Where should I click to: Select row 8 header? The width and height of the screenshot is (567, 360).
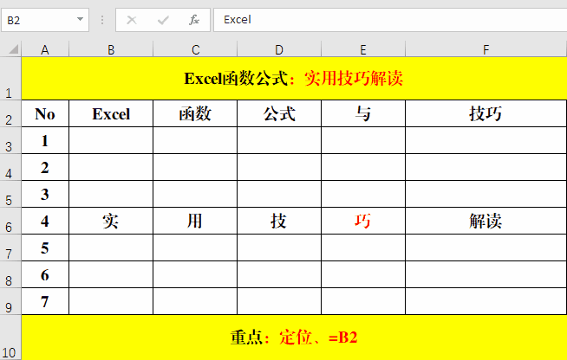[x=10, y=274]
